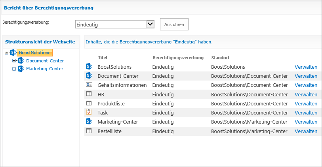Select Document-Center in the site structure tree

pos(45,61)
